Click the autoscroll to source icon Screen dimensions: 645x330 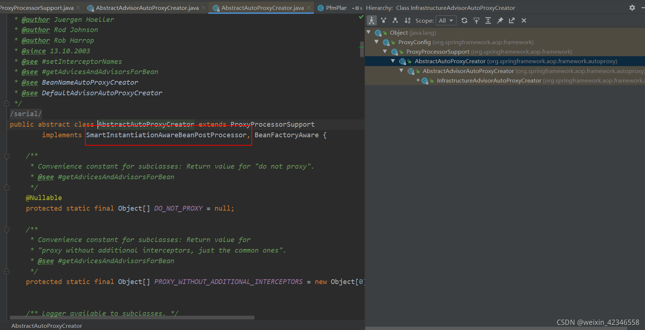pos(476,20)
